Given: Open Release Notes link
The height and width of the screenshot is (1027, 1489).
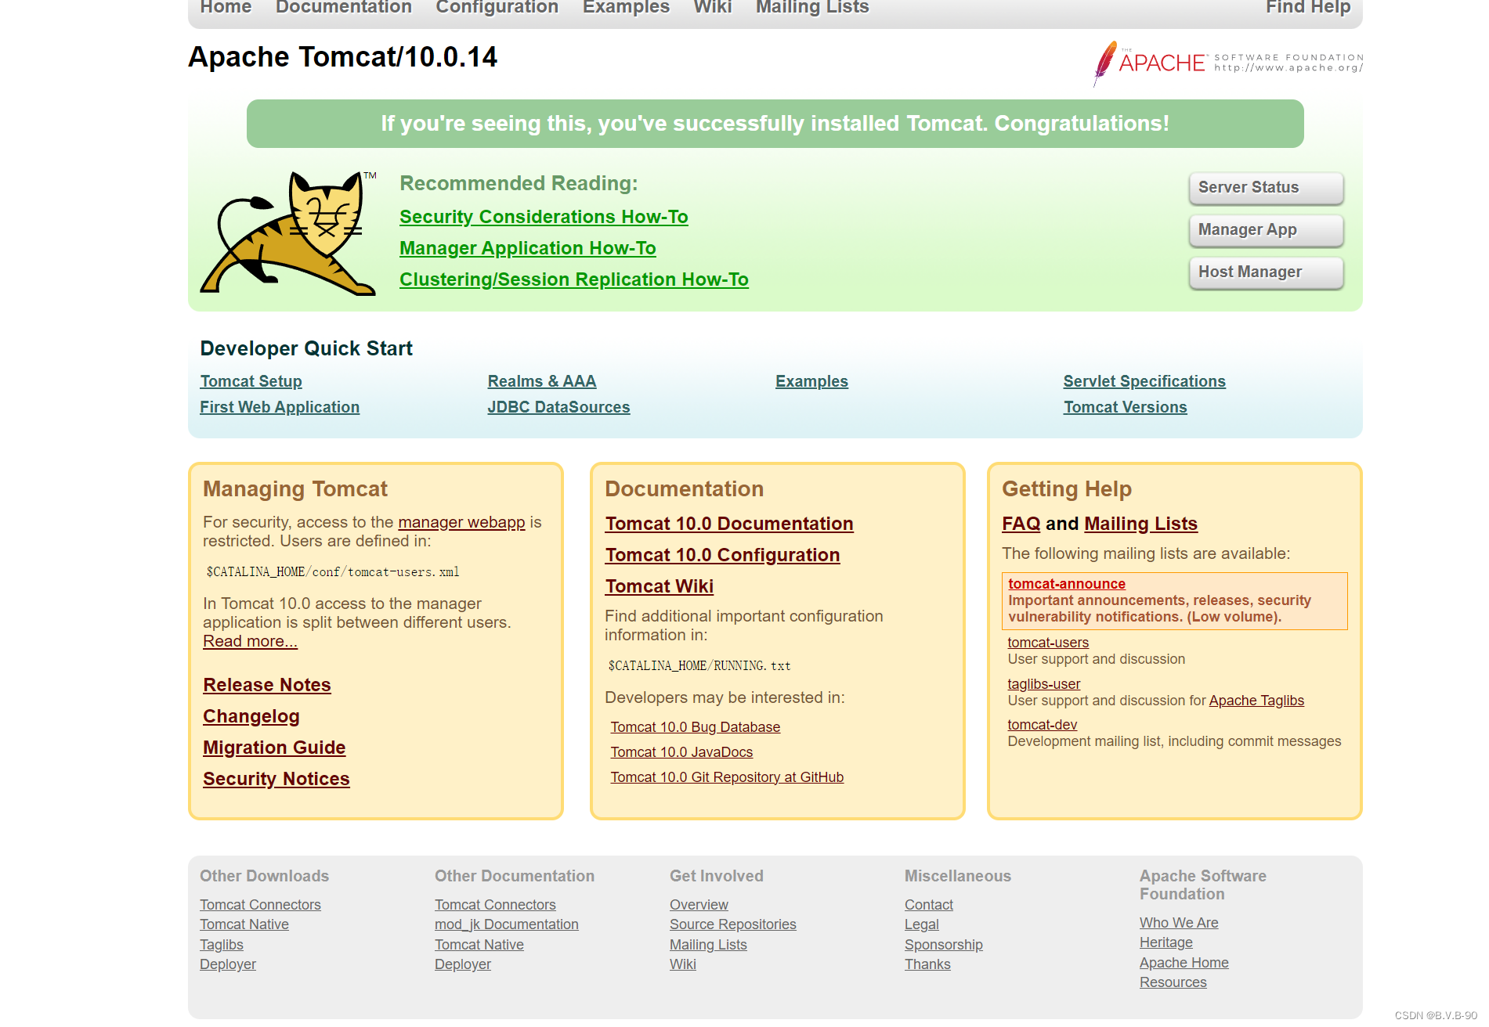Looking at the screenshot, I should click(267, 685).
